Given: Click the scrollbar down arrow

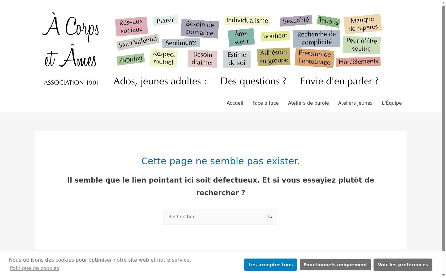Looking at the screenshot, I should point(444,275).
